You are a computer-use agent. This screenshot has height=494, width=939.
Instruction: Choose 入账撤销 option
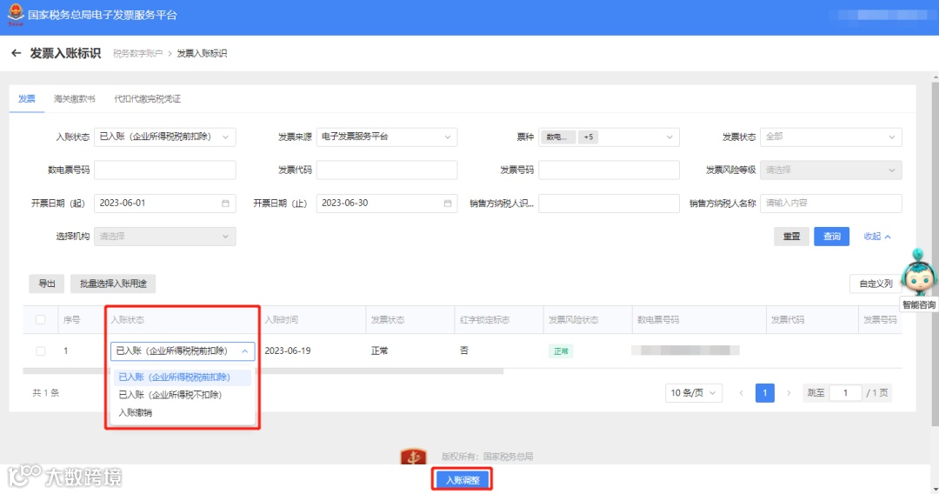182,412
